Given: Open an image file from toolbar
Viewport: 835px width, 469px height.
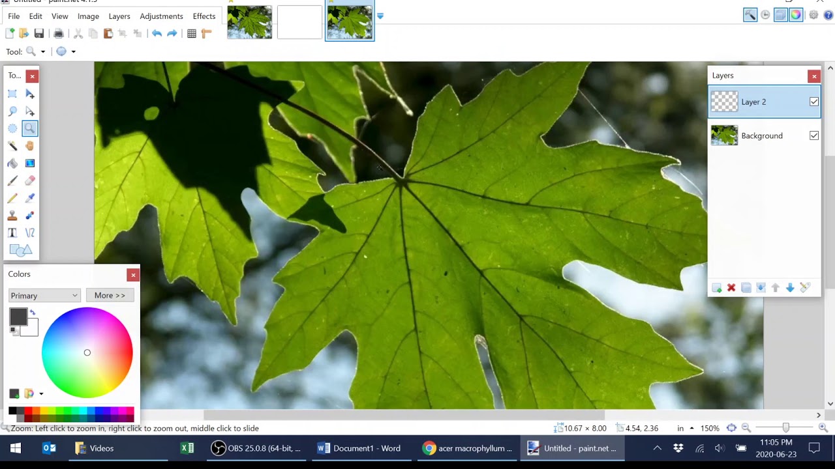Looking at the screenshot, I should tap(24, 33).
